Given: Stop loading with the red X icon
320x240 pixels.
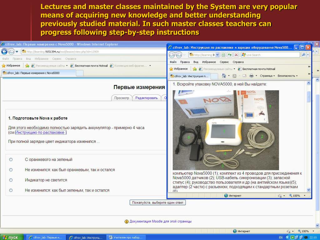Looking at the screenshot, I should pos(236,55).
